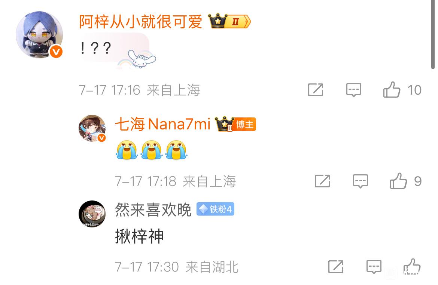The width and height of the screenshot is (438, 285).
Task: Repost the 阿梓从小就很可爱 comment
Action: point(316,90)
